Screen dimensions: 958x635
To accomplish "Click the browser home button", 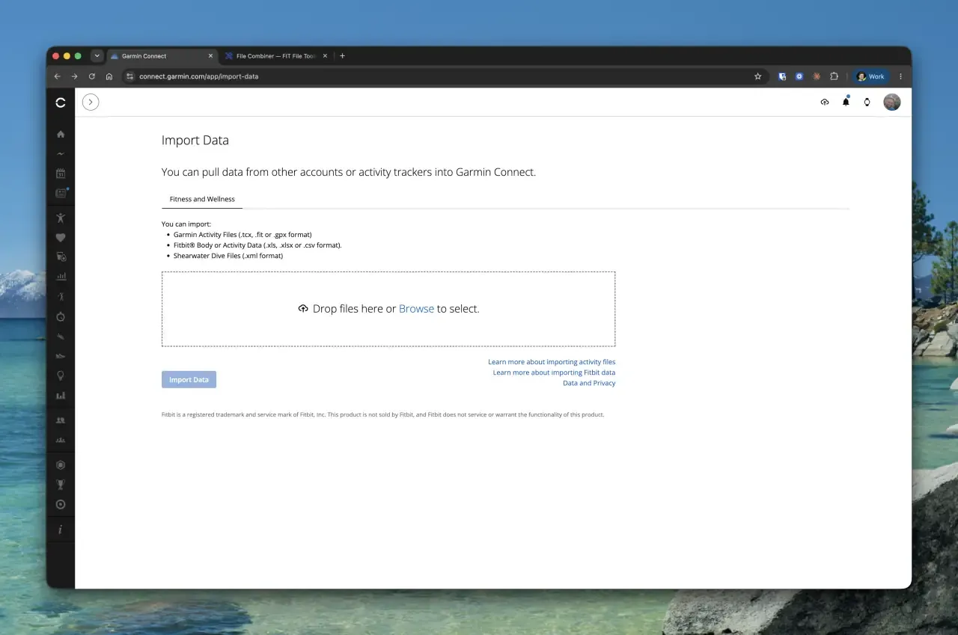I will (x=109, y=76).
